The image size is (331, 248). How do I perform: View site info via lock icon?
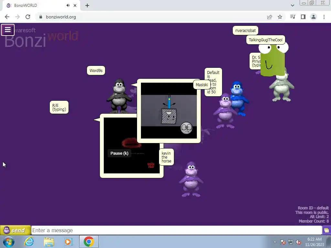41,17
